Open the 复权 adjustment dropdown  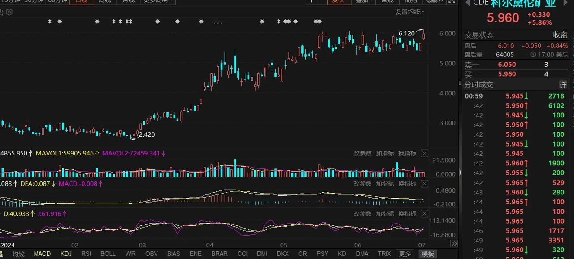click(x=339, y=1)
